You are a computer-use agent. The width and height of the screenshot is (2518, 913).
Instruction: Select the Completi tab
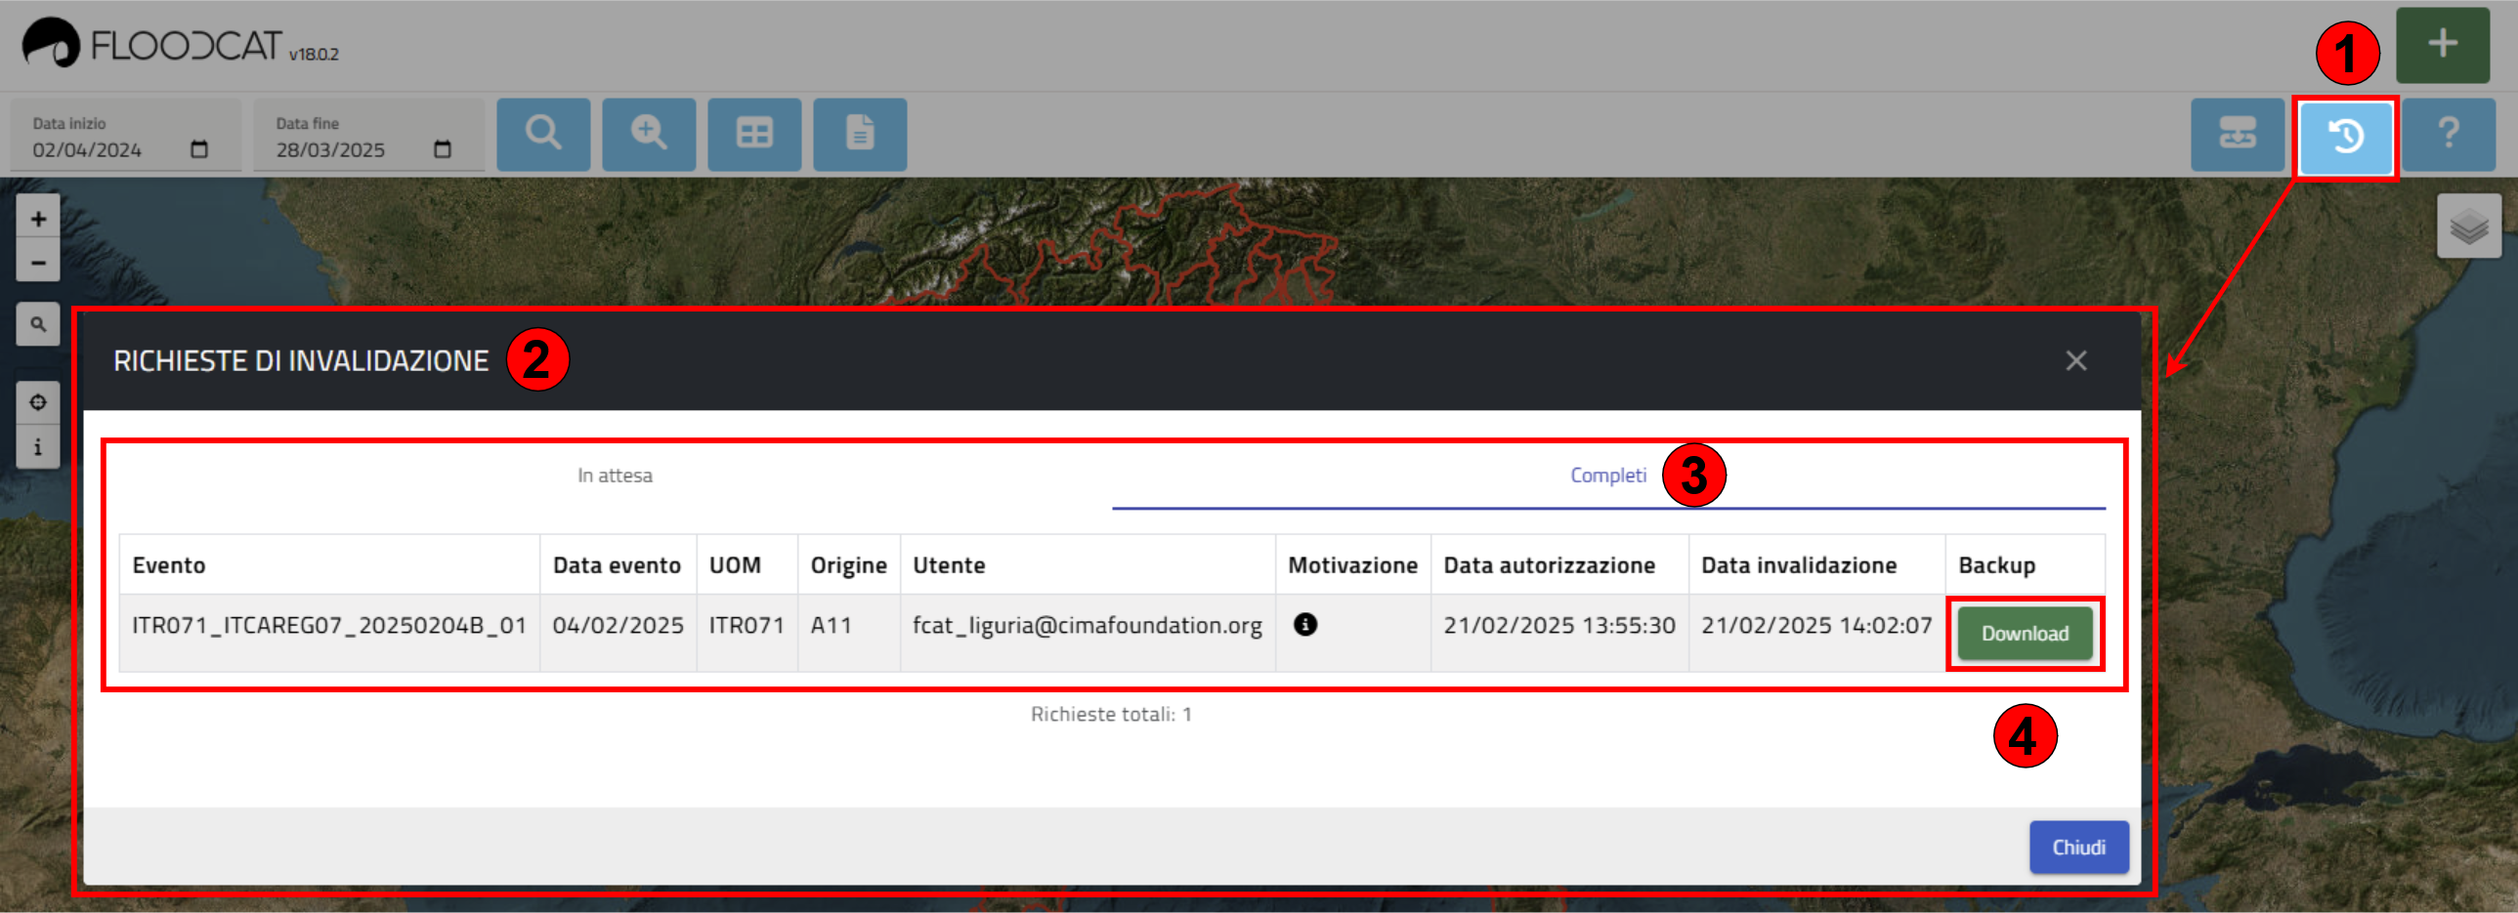coord(1607,476)
